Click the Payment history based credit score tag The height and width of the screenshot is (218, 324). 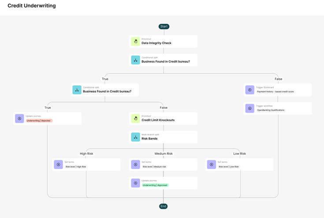[276, 92]
